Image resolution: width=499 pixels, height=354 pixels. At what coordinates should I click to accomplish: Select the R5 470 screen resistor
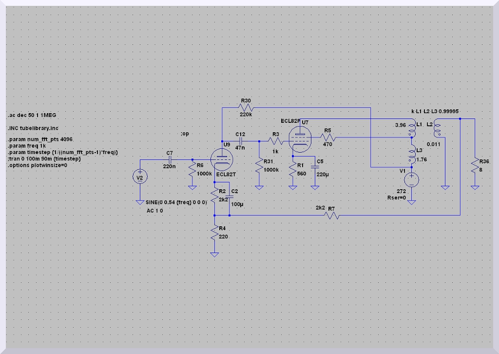(x=327, y=138)
